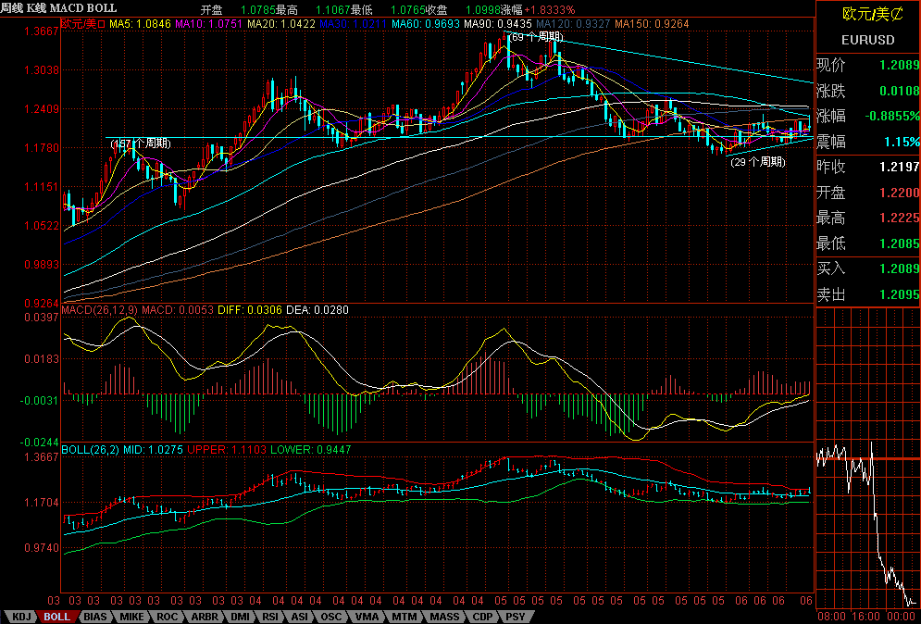Click the side panel 最低 value 1.2085
The height and width of the screenshot is (624, 921).
(900, 243)
